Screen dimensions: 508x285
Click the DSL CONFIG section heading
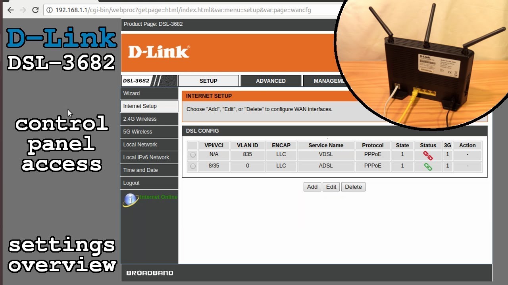202,131
